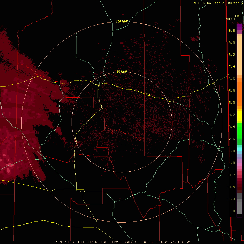Click the 2.6 scale value
The width and height of the screenshot is (244, 244).
pyautogui.click(x=232, y=139)
